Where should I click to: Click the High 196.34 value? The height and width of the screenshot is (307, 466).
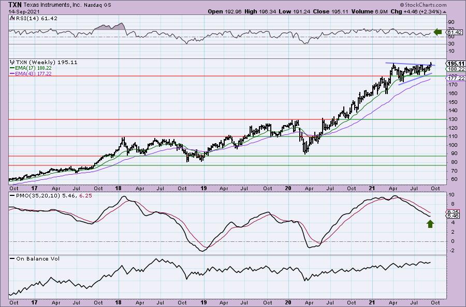click(260, 11)
